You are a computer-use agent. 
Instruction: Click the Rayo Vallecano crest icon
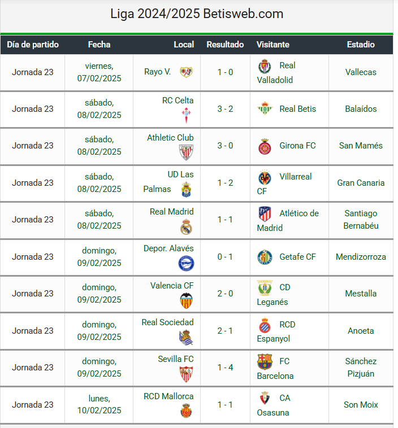click(x=186, y=72)
